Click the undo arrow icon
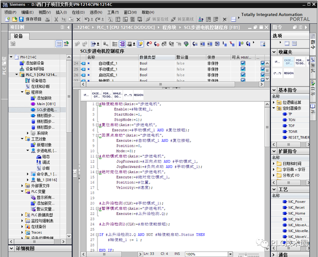Image resolution: width=318 pixels, height=257 pixels. pos(87,19)
